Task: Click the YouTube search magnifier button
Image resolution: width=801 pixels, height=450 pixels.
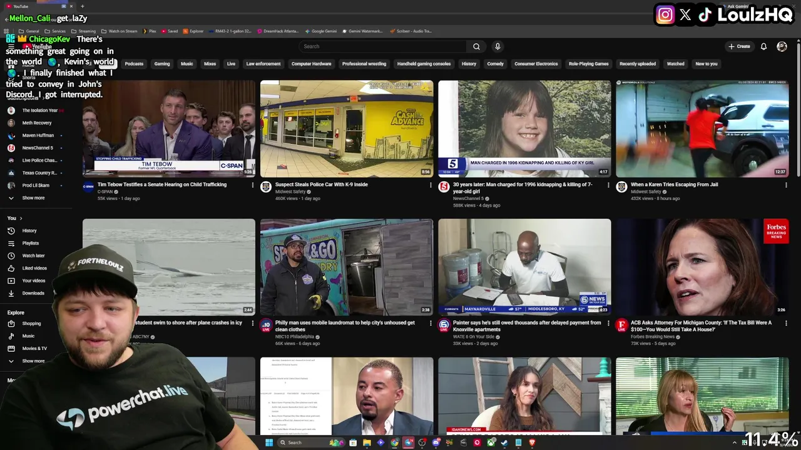Action: (476, 46)
